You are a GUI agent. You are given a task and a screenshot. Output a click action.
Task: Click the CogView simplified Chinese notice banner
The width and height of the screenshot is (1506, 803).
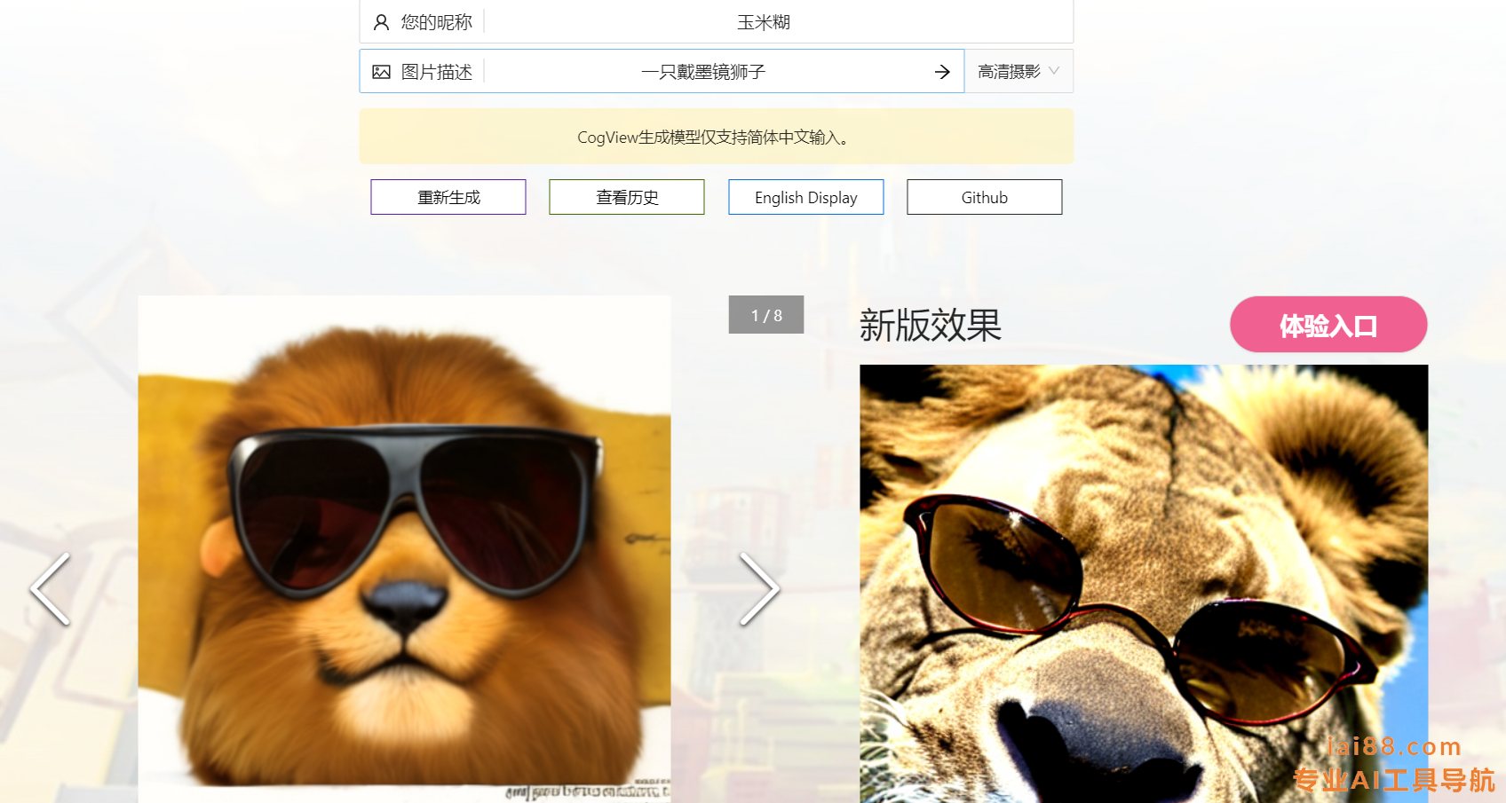717,137
